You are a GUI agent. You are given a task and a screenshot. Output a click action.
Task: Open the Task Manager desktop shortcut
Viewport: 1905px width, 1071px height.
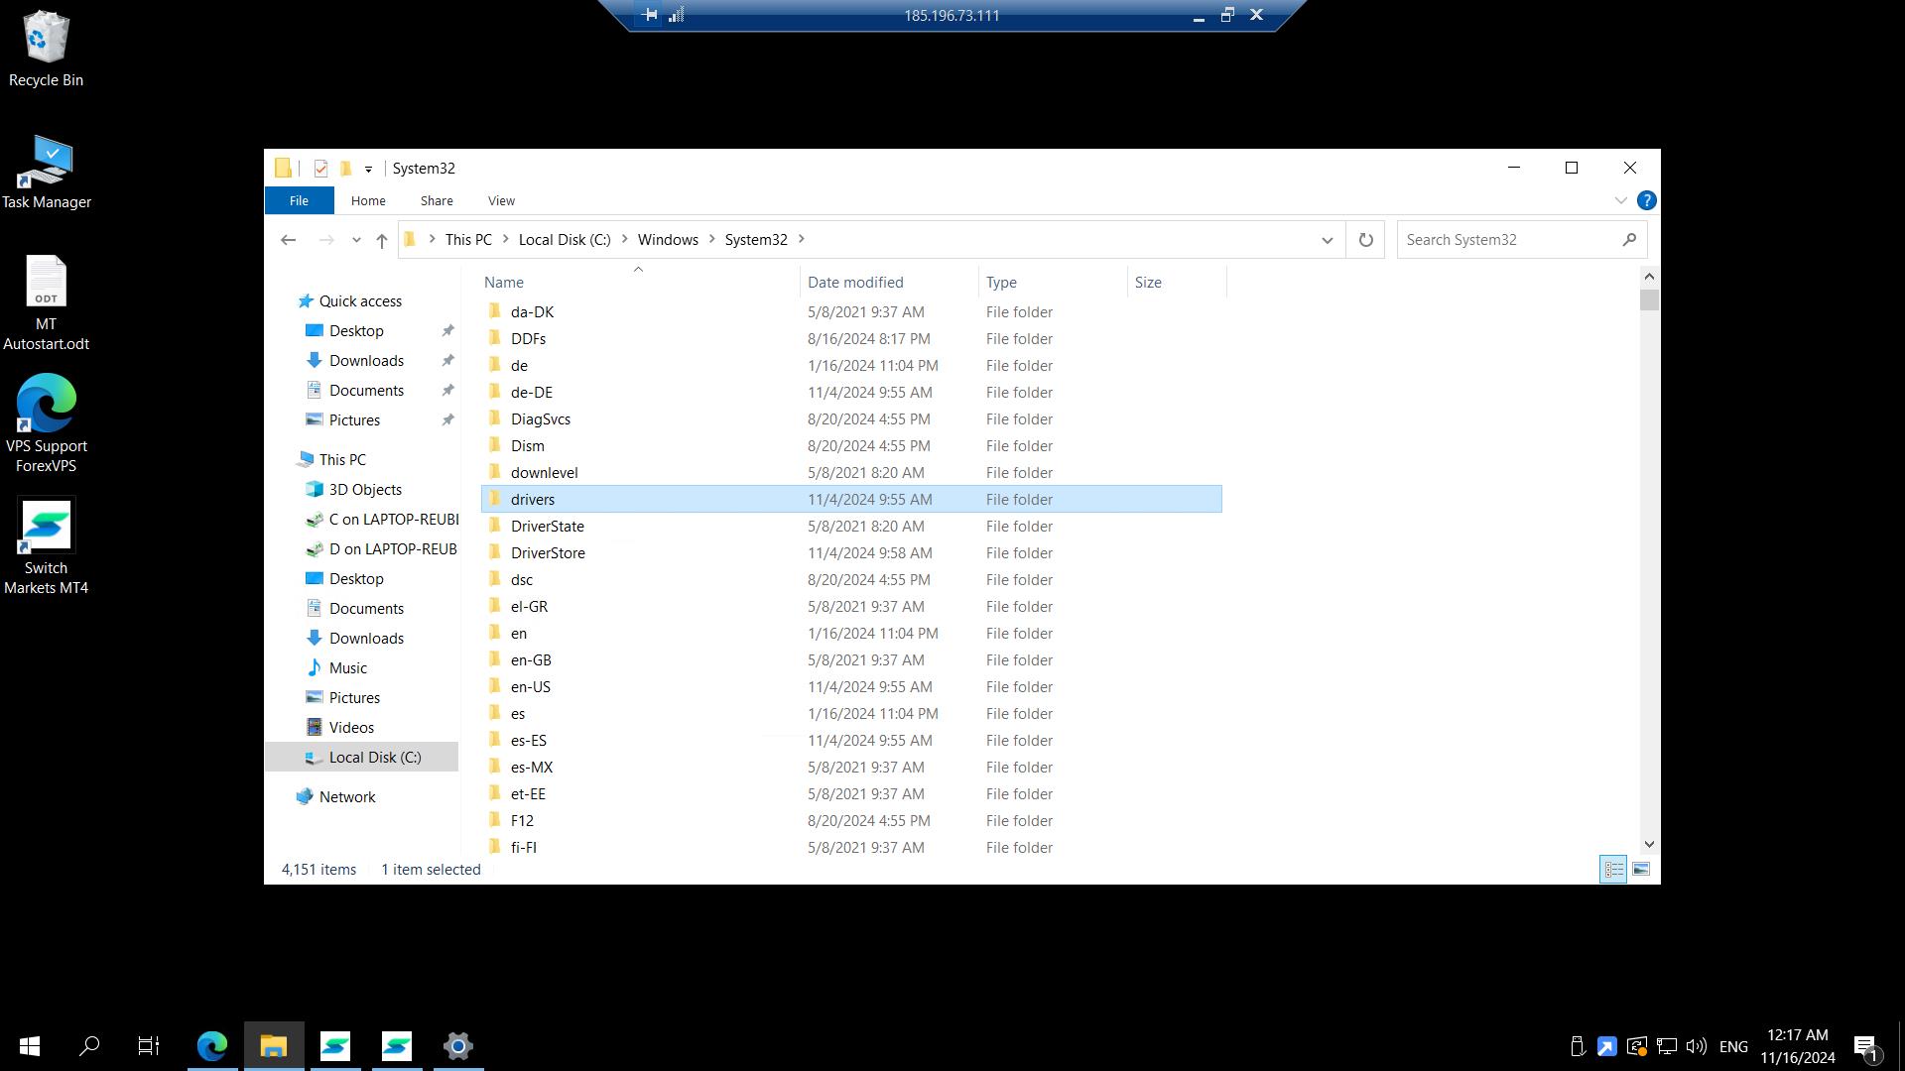[x=46, y=173]
